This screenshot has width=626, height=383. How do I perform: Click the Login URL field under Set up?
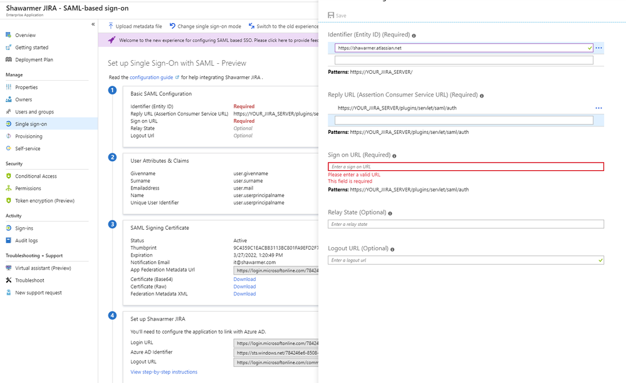[276, 343]
